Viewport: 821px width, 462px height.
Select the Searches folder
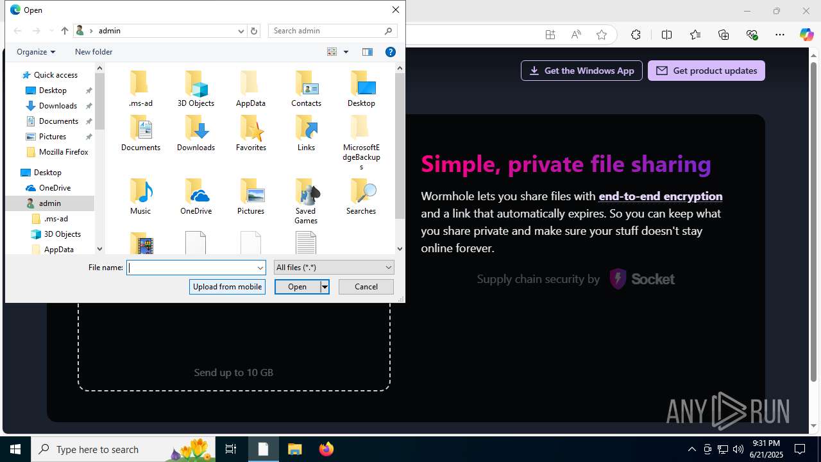click(361, 196)
